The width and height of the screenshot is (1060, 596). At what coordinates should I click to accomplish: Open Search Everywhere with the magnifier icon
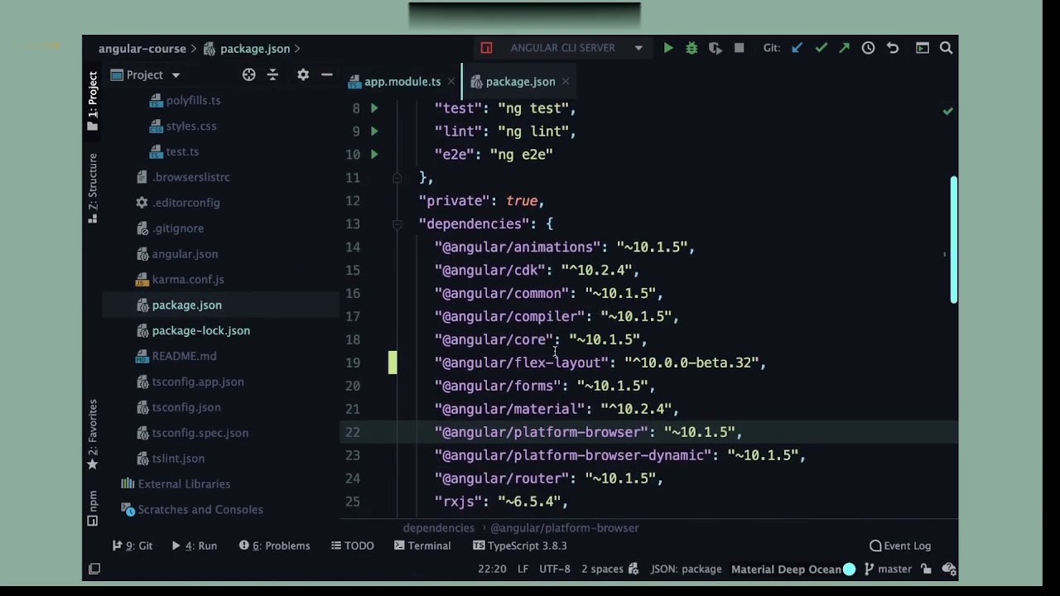point(946,48)
